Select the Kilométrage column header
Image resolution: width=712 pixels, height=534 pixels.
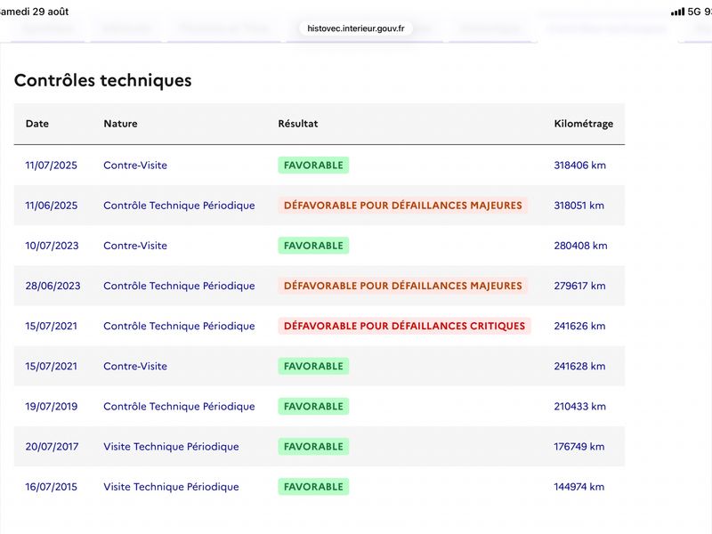584,124
